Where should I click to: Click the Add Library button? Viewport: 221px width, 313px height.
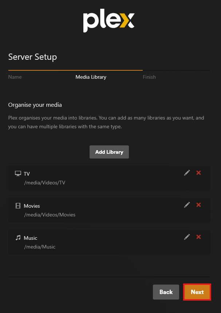click(x=109, y=152)
